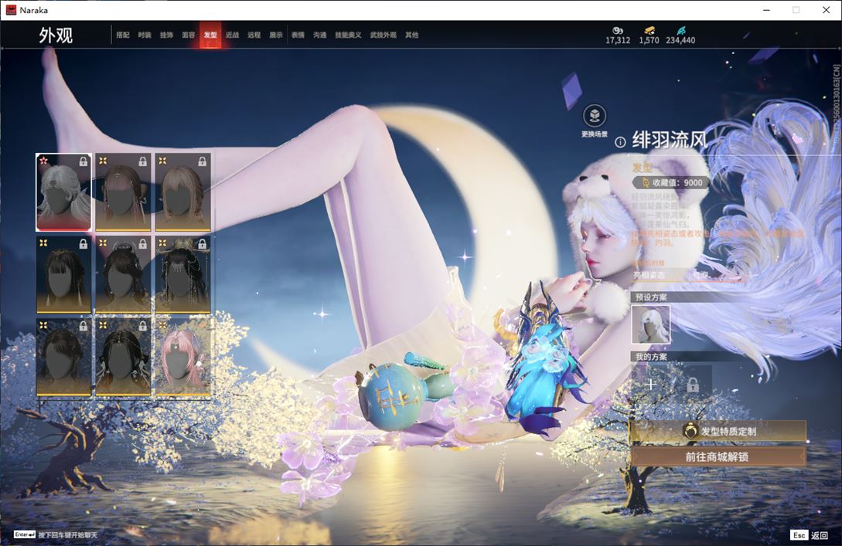This screenshot has width=842, height=546.
Task: Select the dark brown updo hairstyle card
Action: tap(63, 358)
